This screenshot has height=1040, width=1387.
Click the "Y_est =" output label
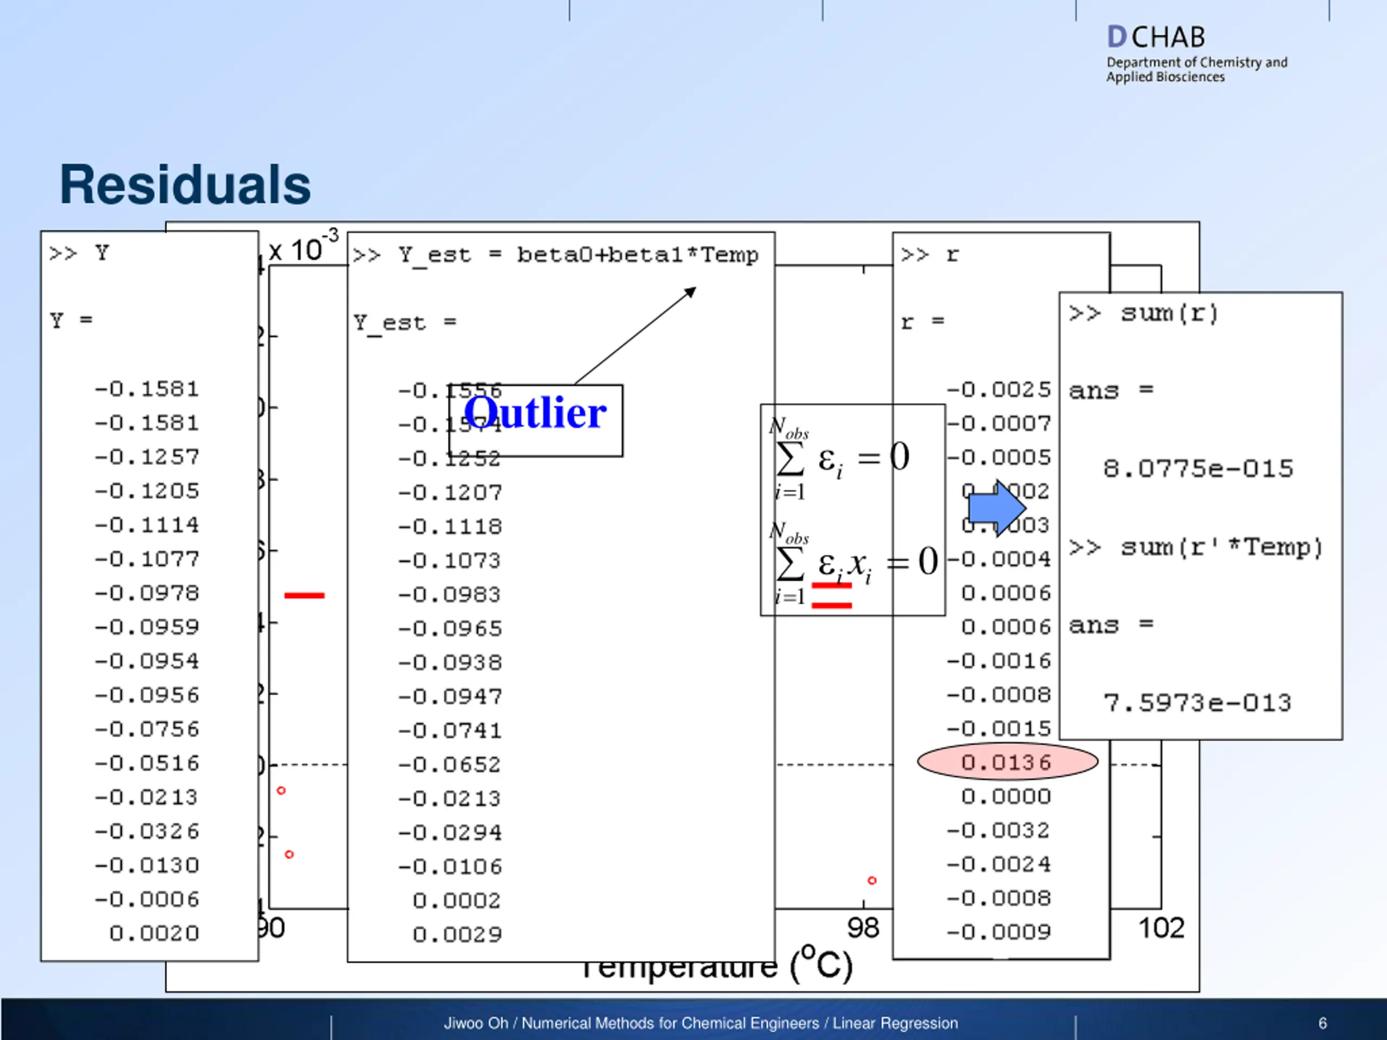pyautogui.click(x=405, y=323)
